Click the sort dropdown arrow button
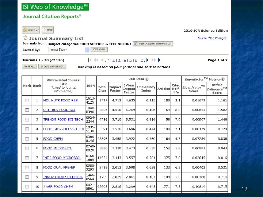This screenshot has width=263, height=197. click(87, 50)
